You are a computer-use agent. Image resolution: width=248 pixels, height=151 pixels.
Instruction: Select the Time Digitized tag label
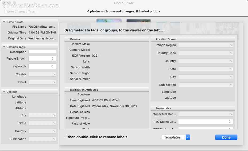(x=80, y=100)
